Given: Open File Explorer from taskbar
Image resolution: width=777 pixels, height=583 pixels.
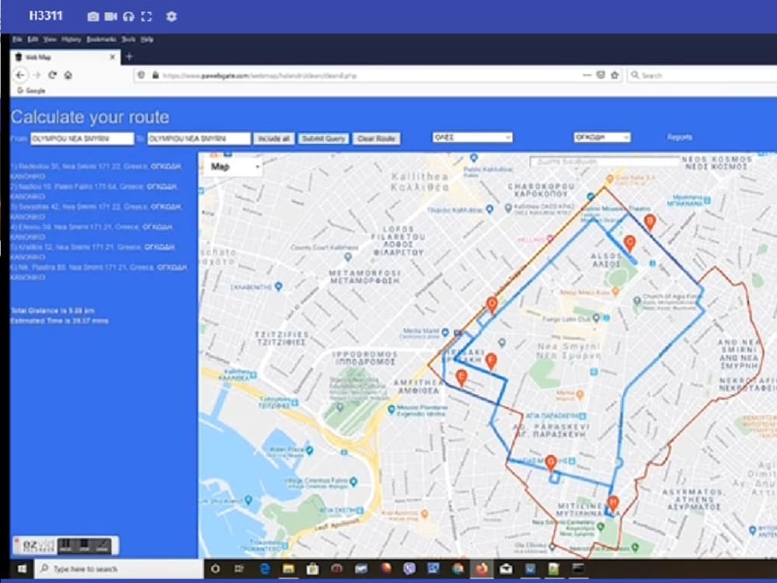Looking at the screenshot, I should 288,569.
